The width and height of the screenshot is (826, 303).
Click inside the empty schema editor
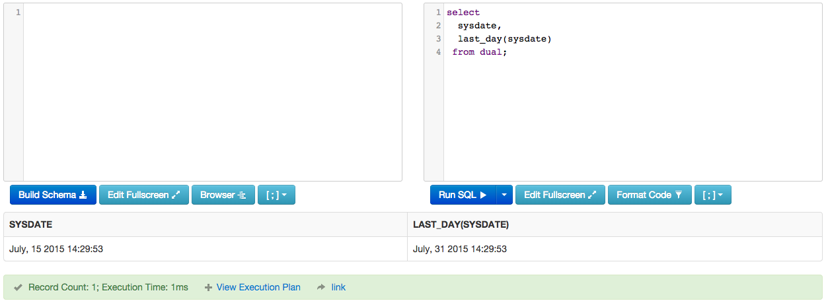click(x=211, y=92)
